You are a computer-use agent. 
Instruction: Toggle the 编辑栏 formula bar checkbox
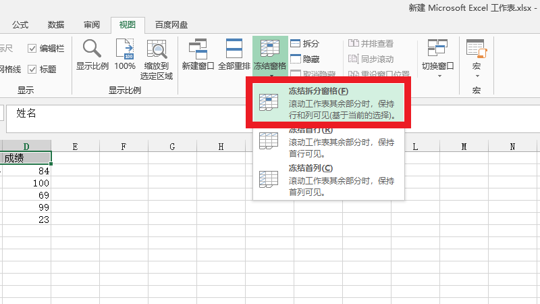point(32,48)
